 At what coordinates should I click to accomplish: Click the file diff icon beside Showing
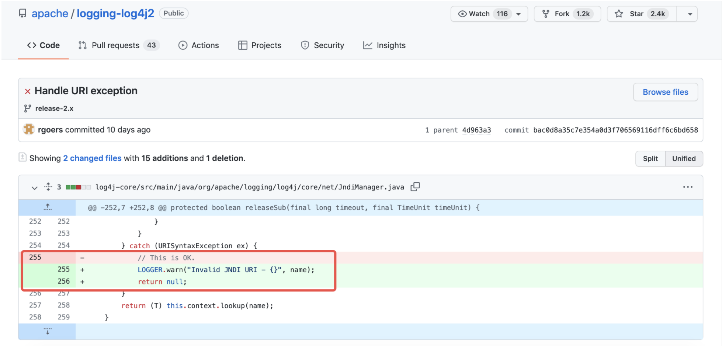tap(22, 157)
